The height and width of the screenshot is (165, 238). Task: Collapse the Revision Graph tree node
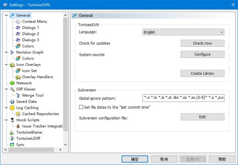coord(6,52)
